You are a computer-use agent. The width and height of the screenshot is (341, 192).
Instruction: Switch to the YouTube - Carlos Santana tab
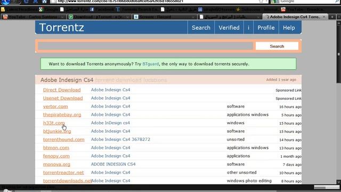click(33, 17)
